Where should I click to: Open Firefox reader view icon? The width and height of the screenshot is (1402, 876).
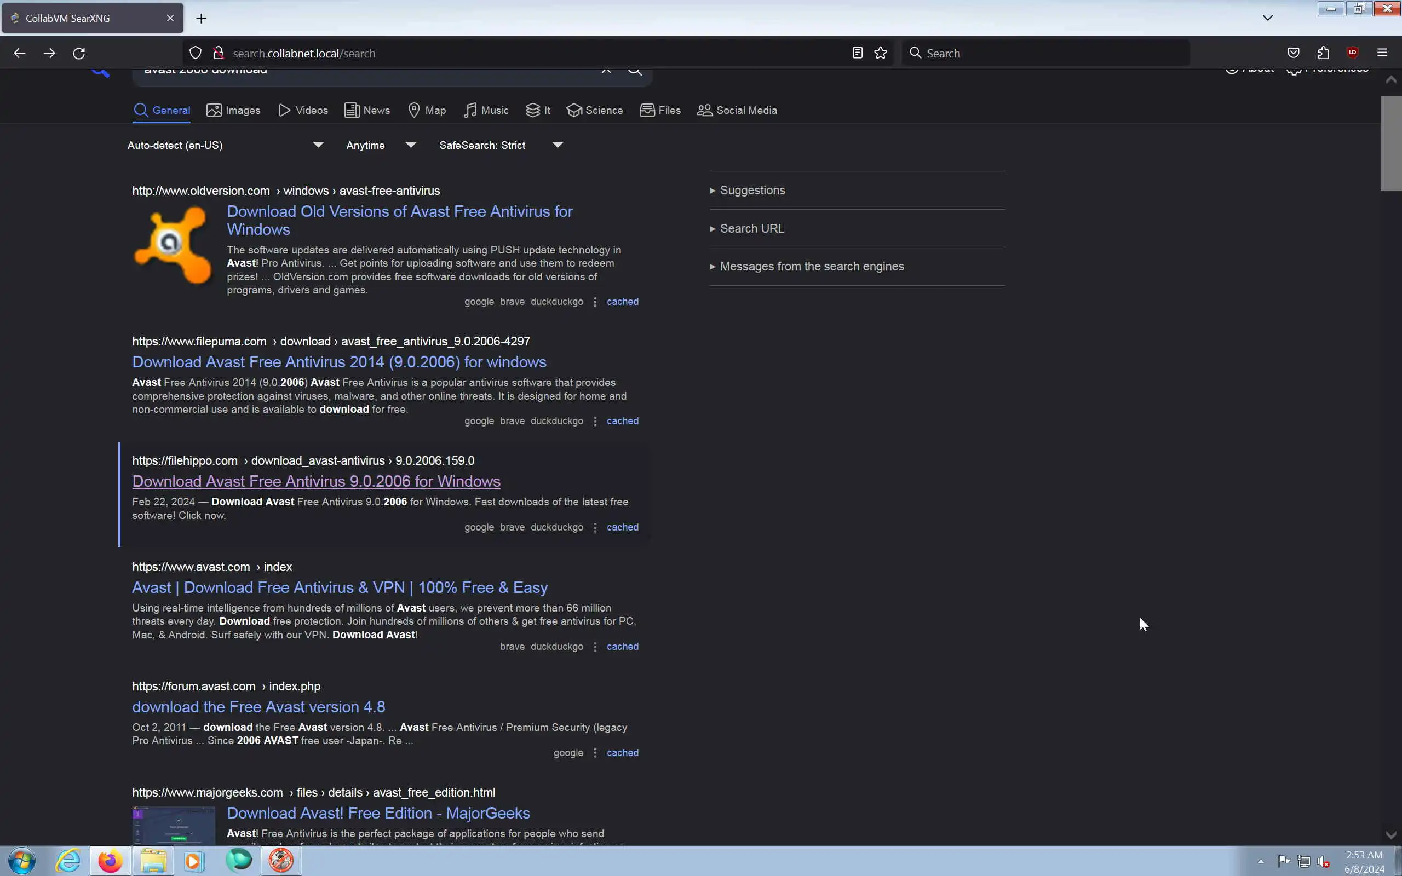(x=858, y=53)
